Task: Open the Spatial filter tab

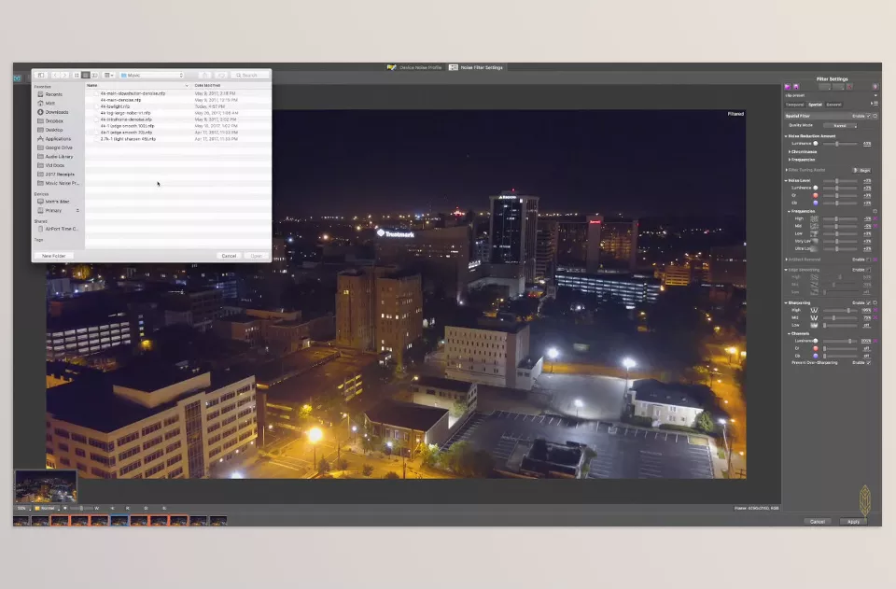Action: pyautogui.click(x=815, y=105)
